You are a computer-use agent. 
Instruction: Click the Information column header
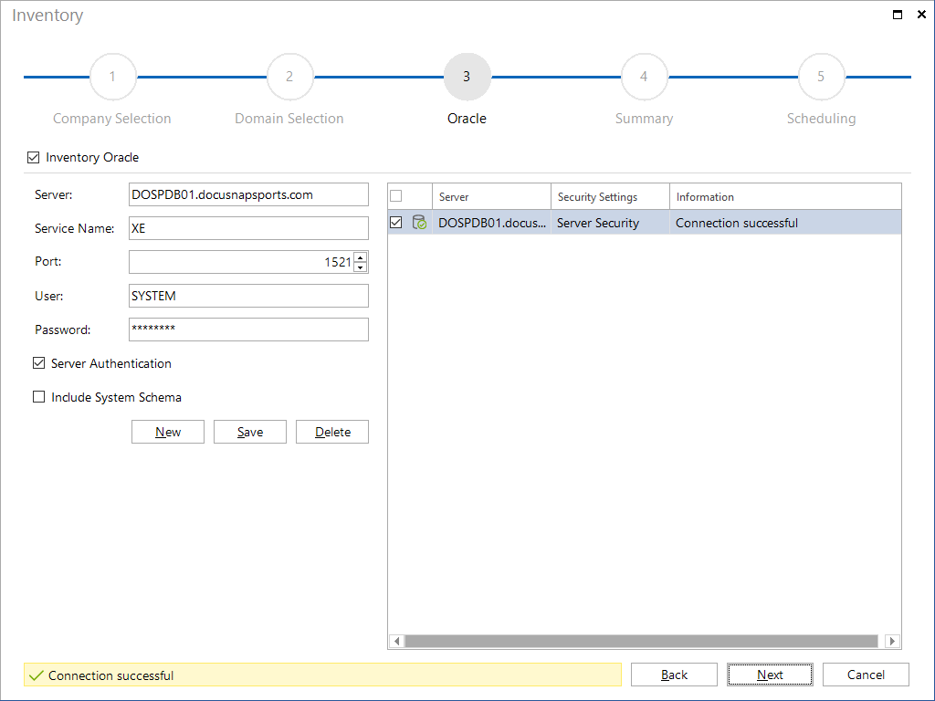785,197
